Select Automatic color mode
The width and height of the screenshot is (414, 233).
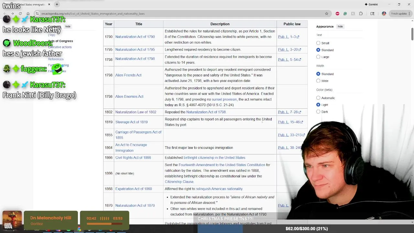[x=318, y=98]
